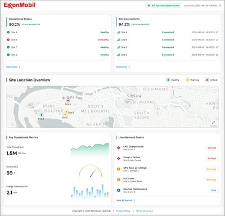
Task: Click the 94.2% connectivity value
Action: (124, 25)
